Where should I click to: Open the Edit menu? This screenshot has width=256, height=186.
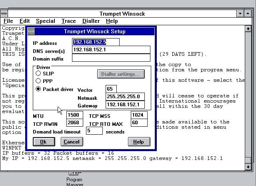(x=25, y=21)
